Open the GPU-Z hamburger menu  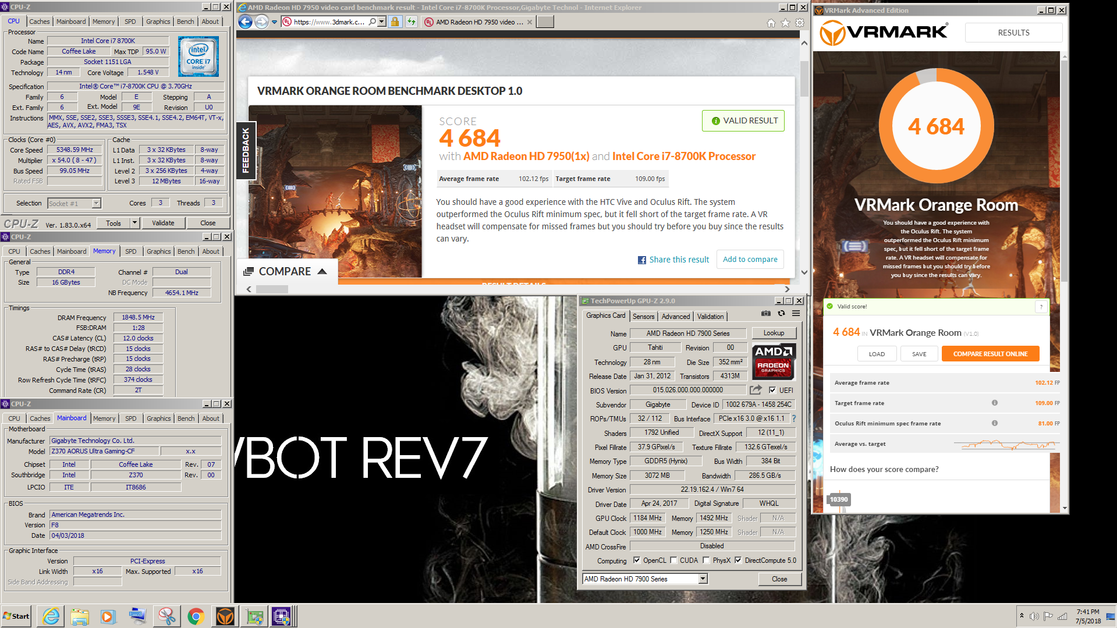click(796, 314)
